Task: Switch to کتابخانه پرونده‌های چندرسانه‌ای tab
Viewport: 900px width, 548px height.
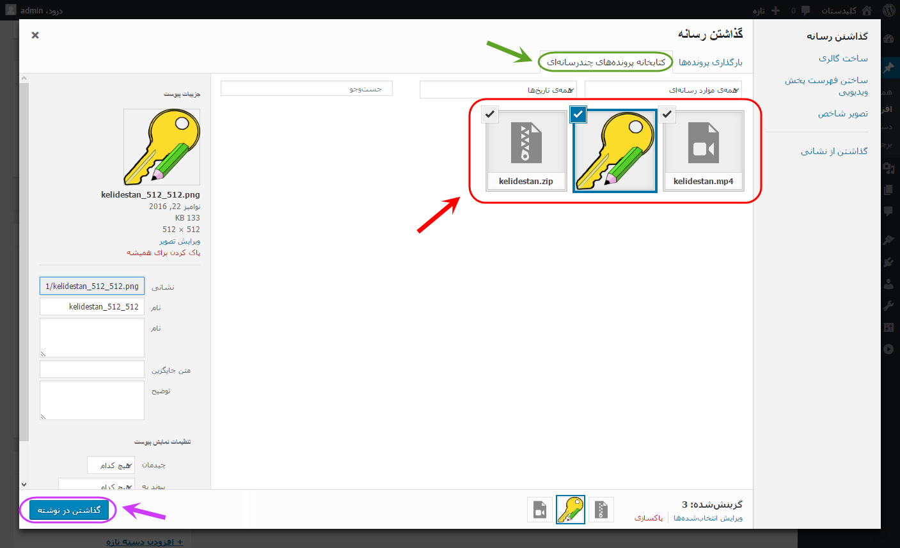Action: (606, 62)
